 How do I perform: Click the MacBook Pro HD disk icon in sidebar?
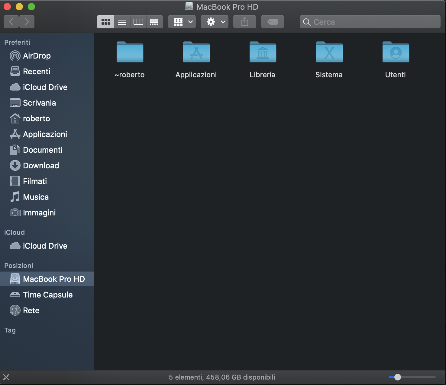point(15,279)
